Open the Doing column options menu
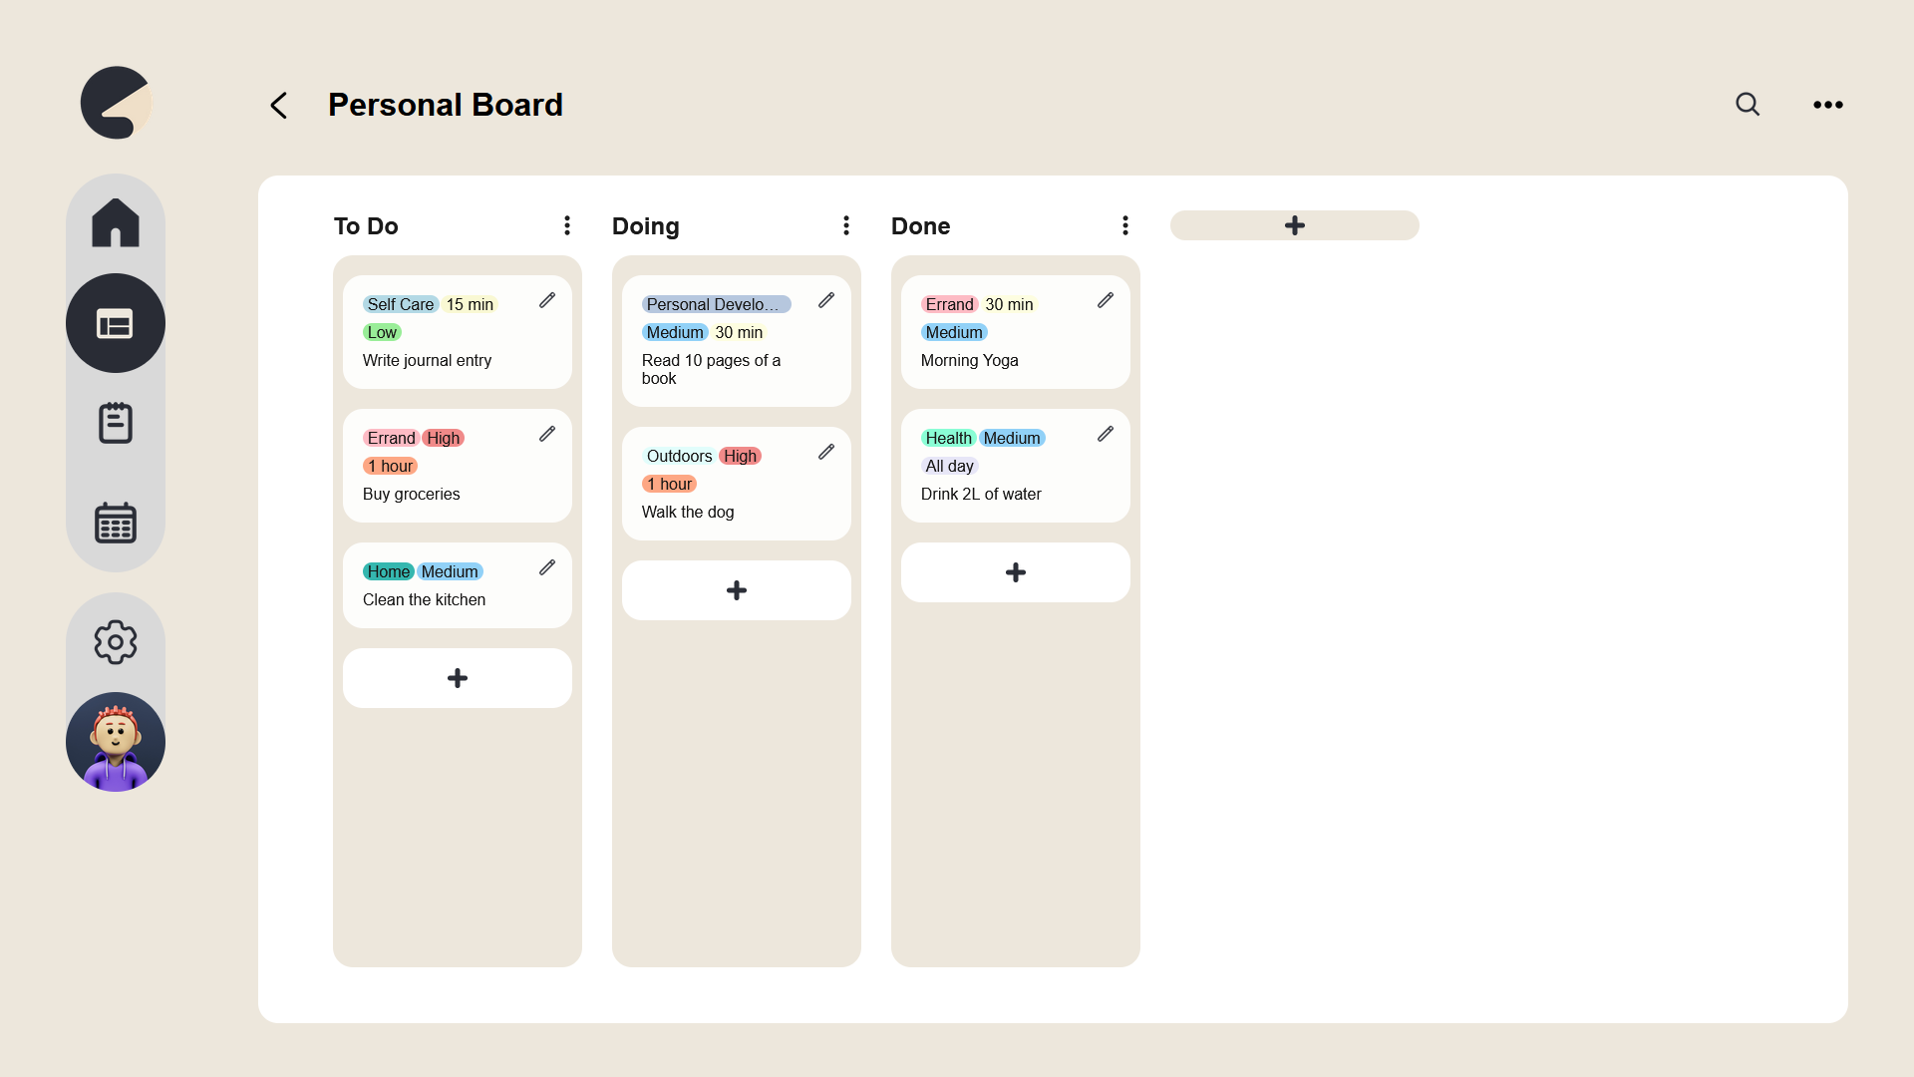 tap(846, 225)
